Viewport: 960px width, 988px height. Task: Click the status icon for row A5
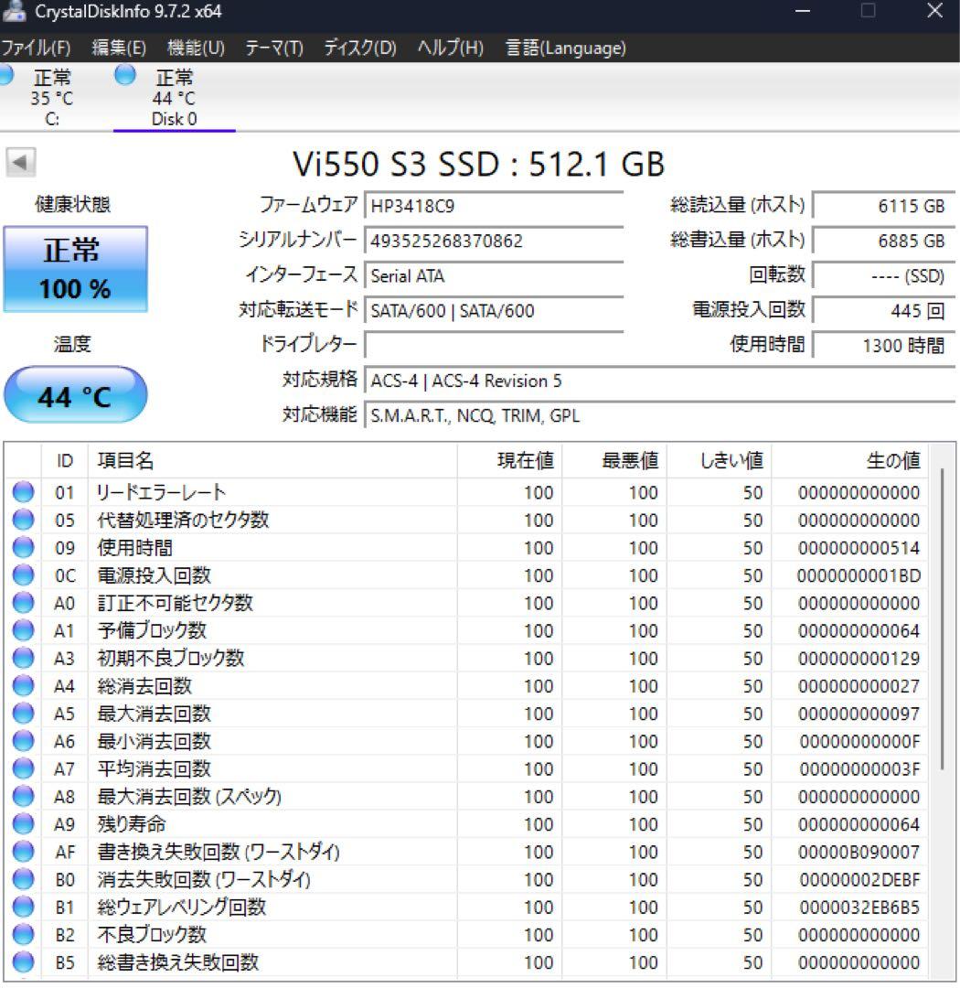pyautogui.click(x=23, y=714)
